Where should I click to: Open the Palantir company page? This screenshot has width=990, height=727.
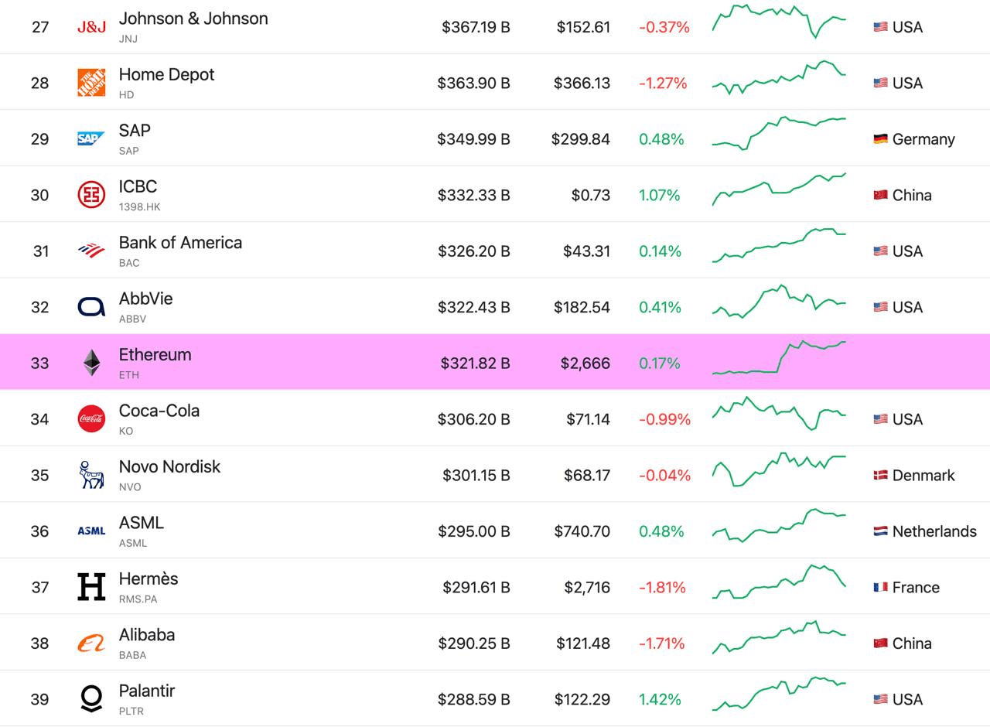(x=147, y=691)
